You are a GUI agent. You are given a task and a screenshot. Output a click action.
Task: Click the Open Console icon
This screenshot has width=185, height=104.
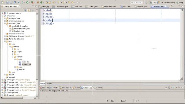point(174,88)
